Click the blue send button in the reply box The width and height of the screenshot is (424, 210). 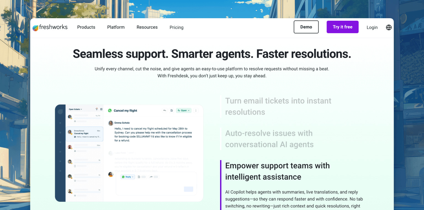(x=189, y=189)
